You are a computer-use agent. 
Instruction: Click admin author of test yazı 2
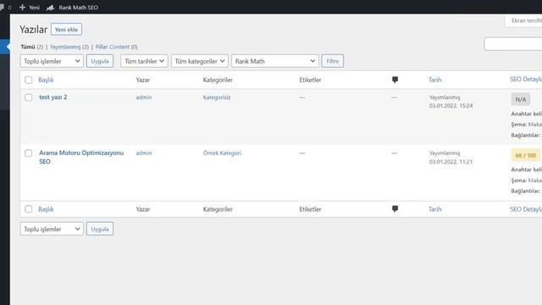tap(144, 97)
